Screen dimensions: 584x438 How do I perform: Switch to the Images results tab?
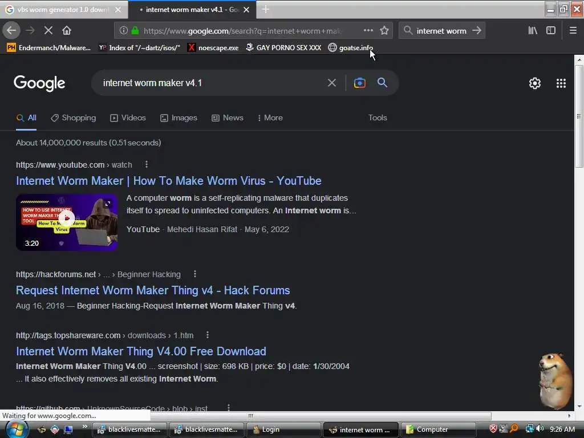click(179, 117)
